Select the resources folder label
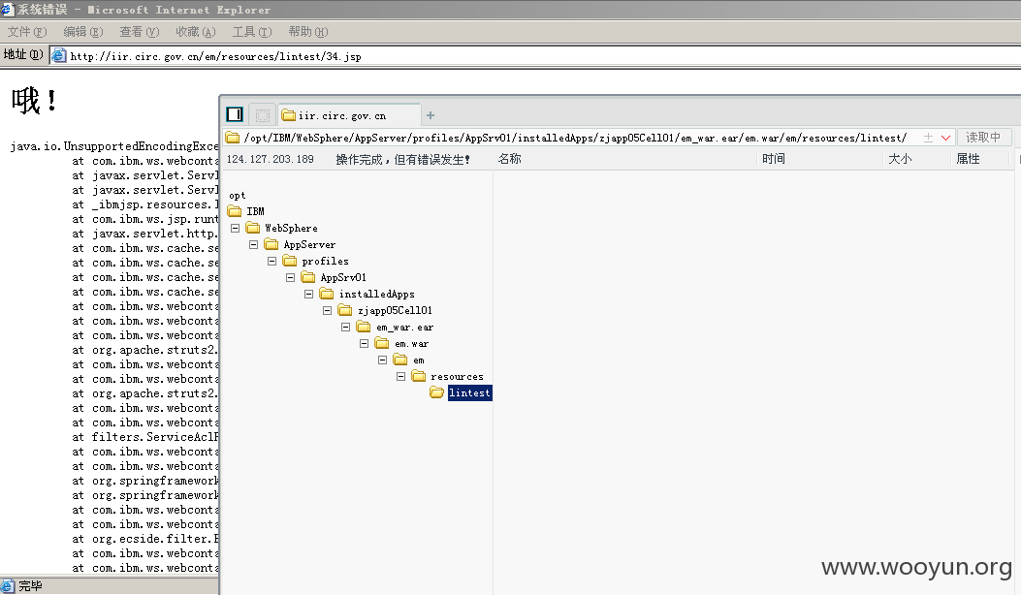 tap(457, 377)
